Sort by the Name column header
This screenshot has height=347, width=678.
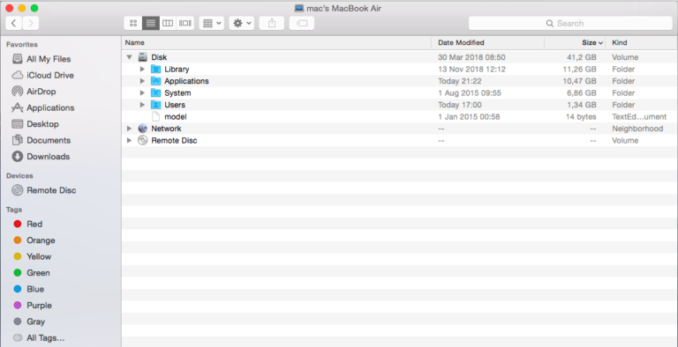(x=276, y=43)
